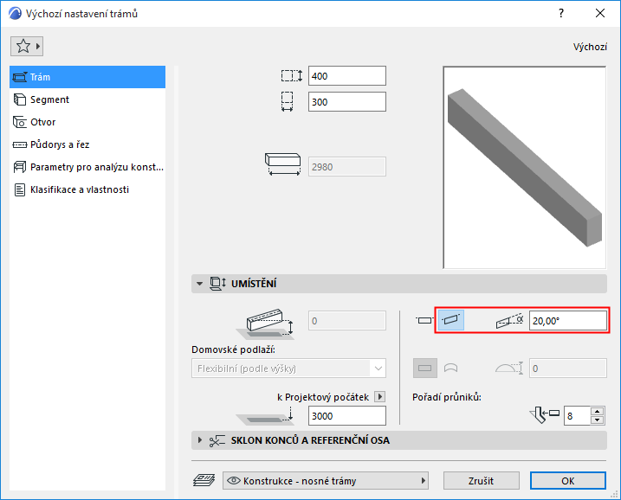Open Parametry pro analýzu konstrukcí page
This screenshot has height=500, width=621.
point(87,167)
